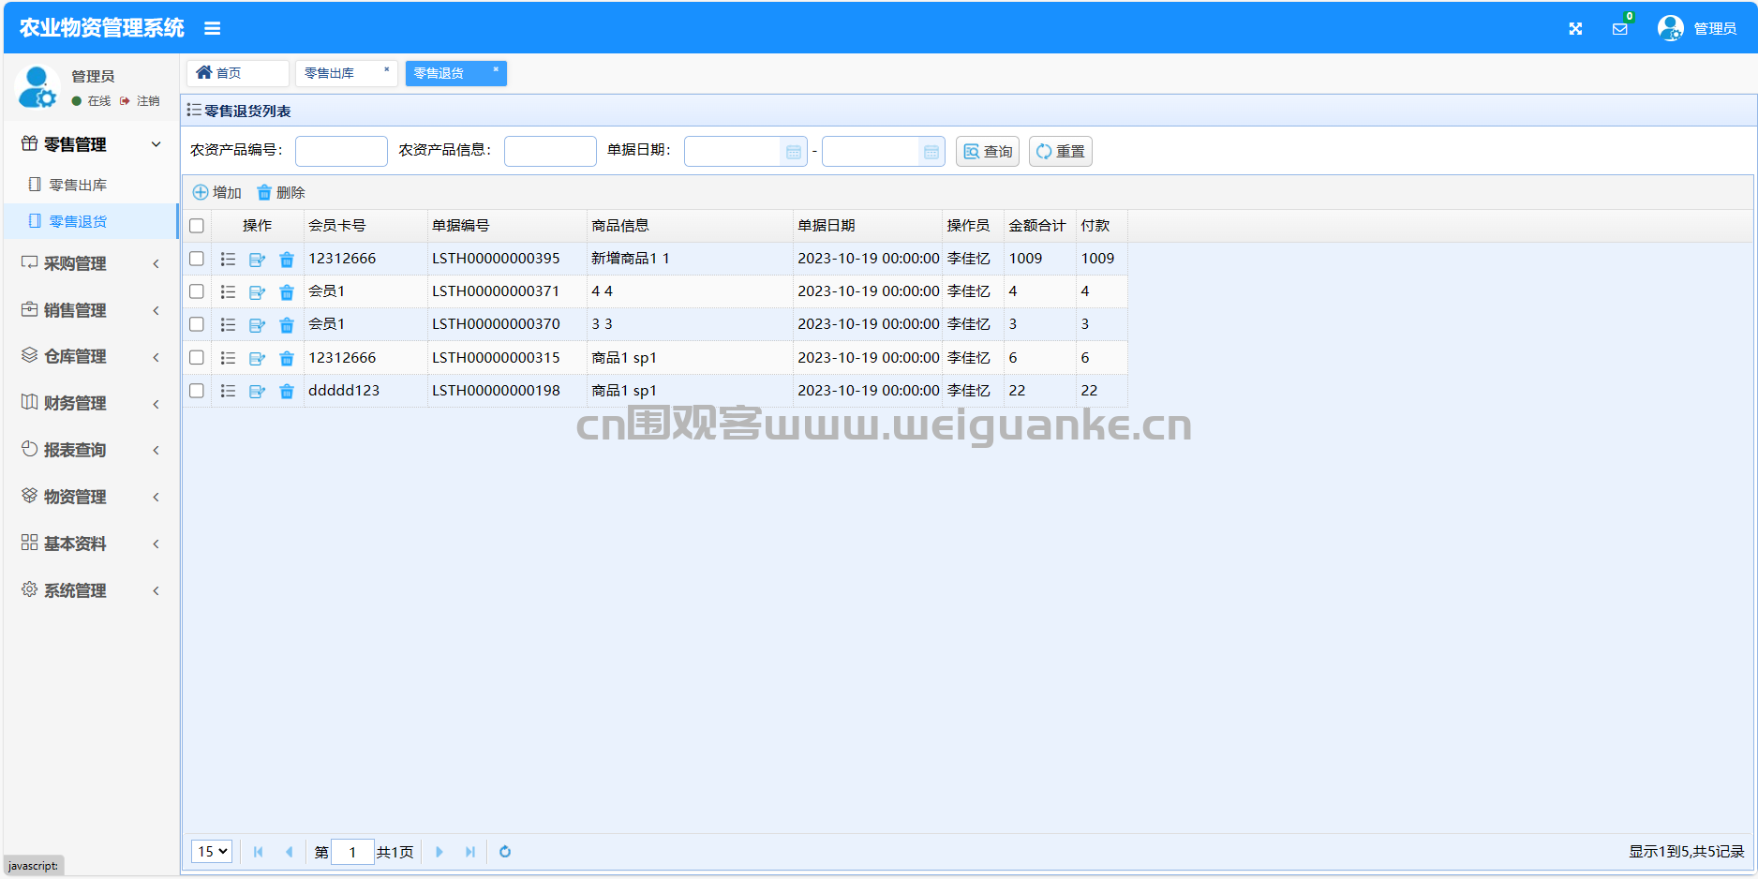Open start date calendar picker
The image size is (1758, 879).
(x=794, y=152)
